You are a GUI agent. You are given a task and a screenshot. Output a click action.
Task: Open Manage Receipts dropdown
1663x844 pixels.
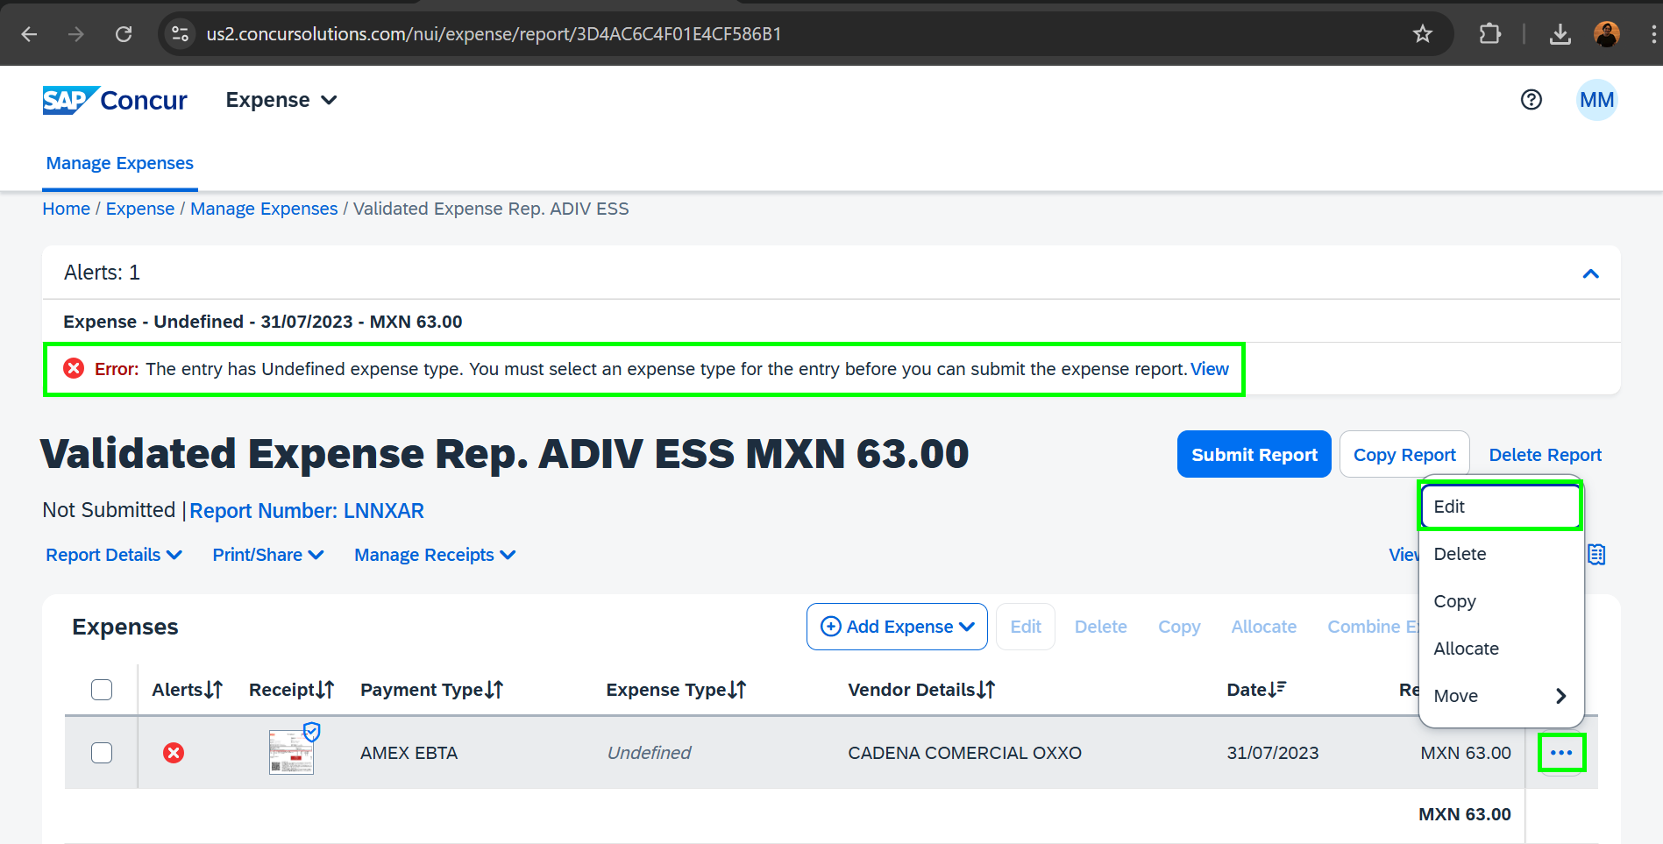pos(435,555)
